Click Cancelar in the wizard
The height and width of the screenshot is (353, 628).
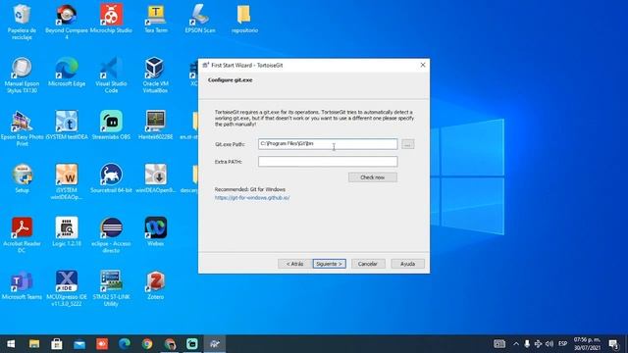(368, 264)
